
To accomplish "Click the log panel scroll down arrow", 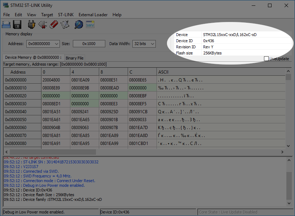I will [289, 203].
